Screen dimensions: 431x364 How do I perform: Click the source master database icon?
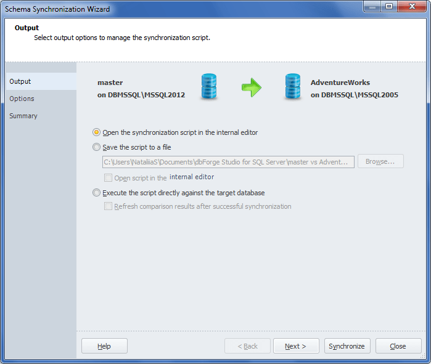coord(209,86)
